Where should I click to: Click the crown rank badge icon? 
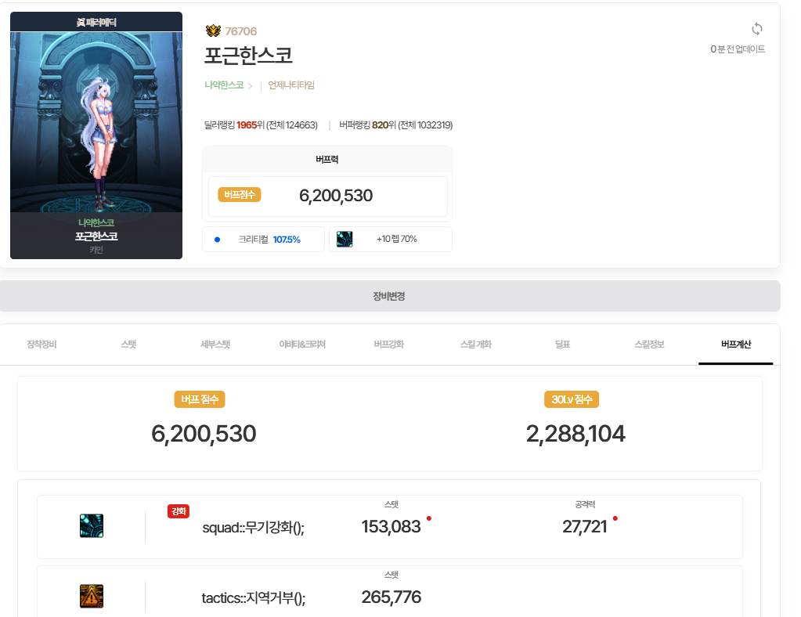tap(213, 31)
